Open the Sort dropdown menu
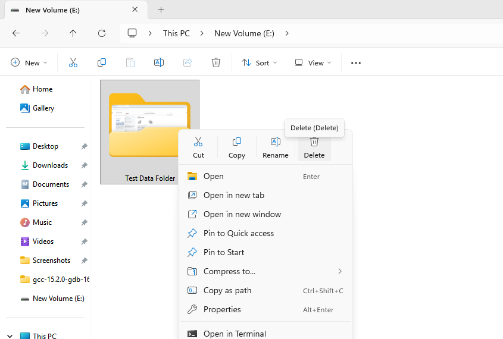This screenshot has height=339, width=503. point(259,62)
